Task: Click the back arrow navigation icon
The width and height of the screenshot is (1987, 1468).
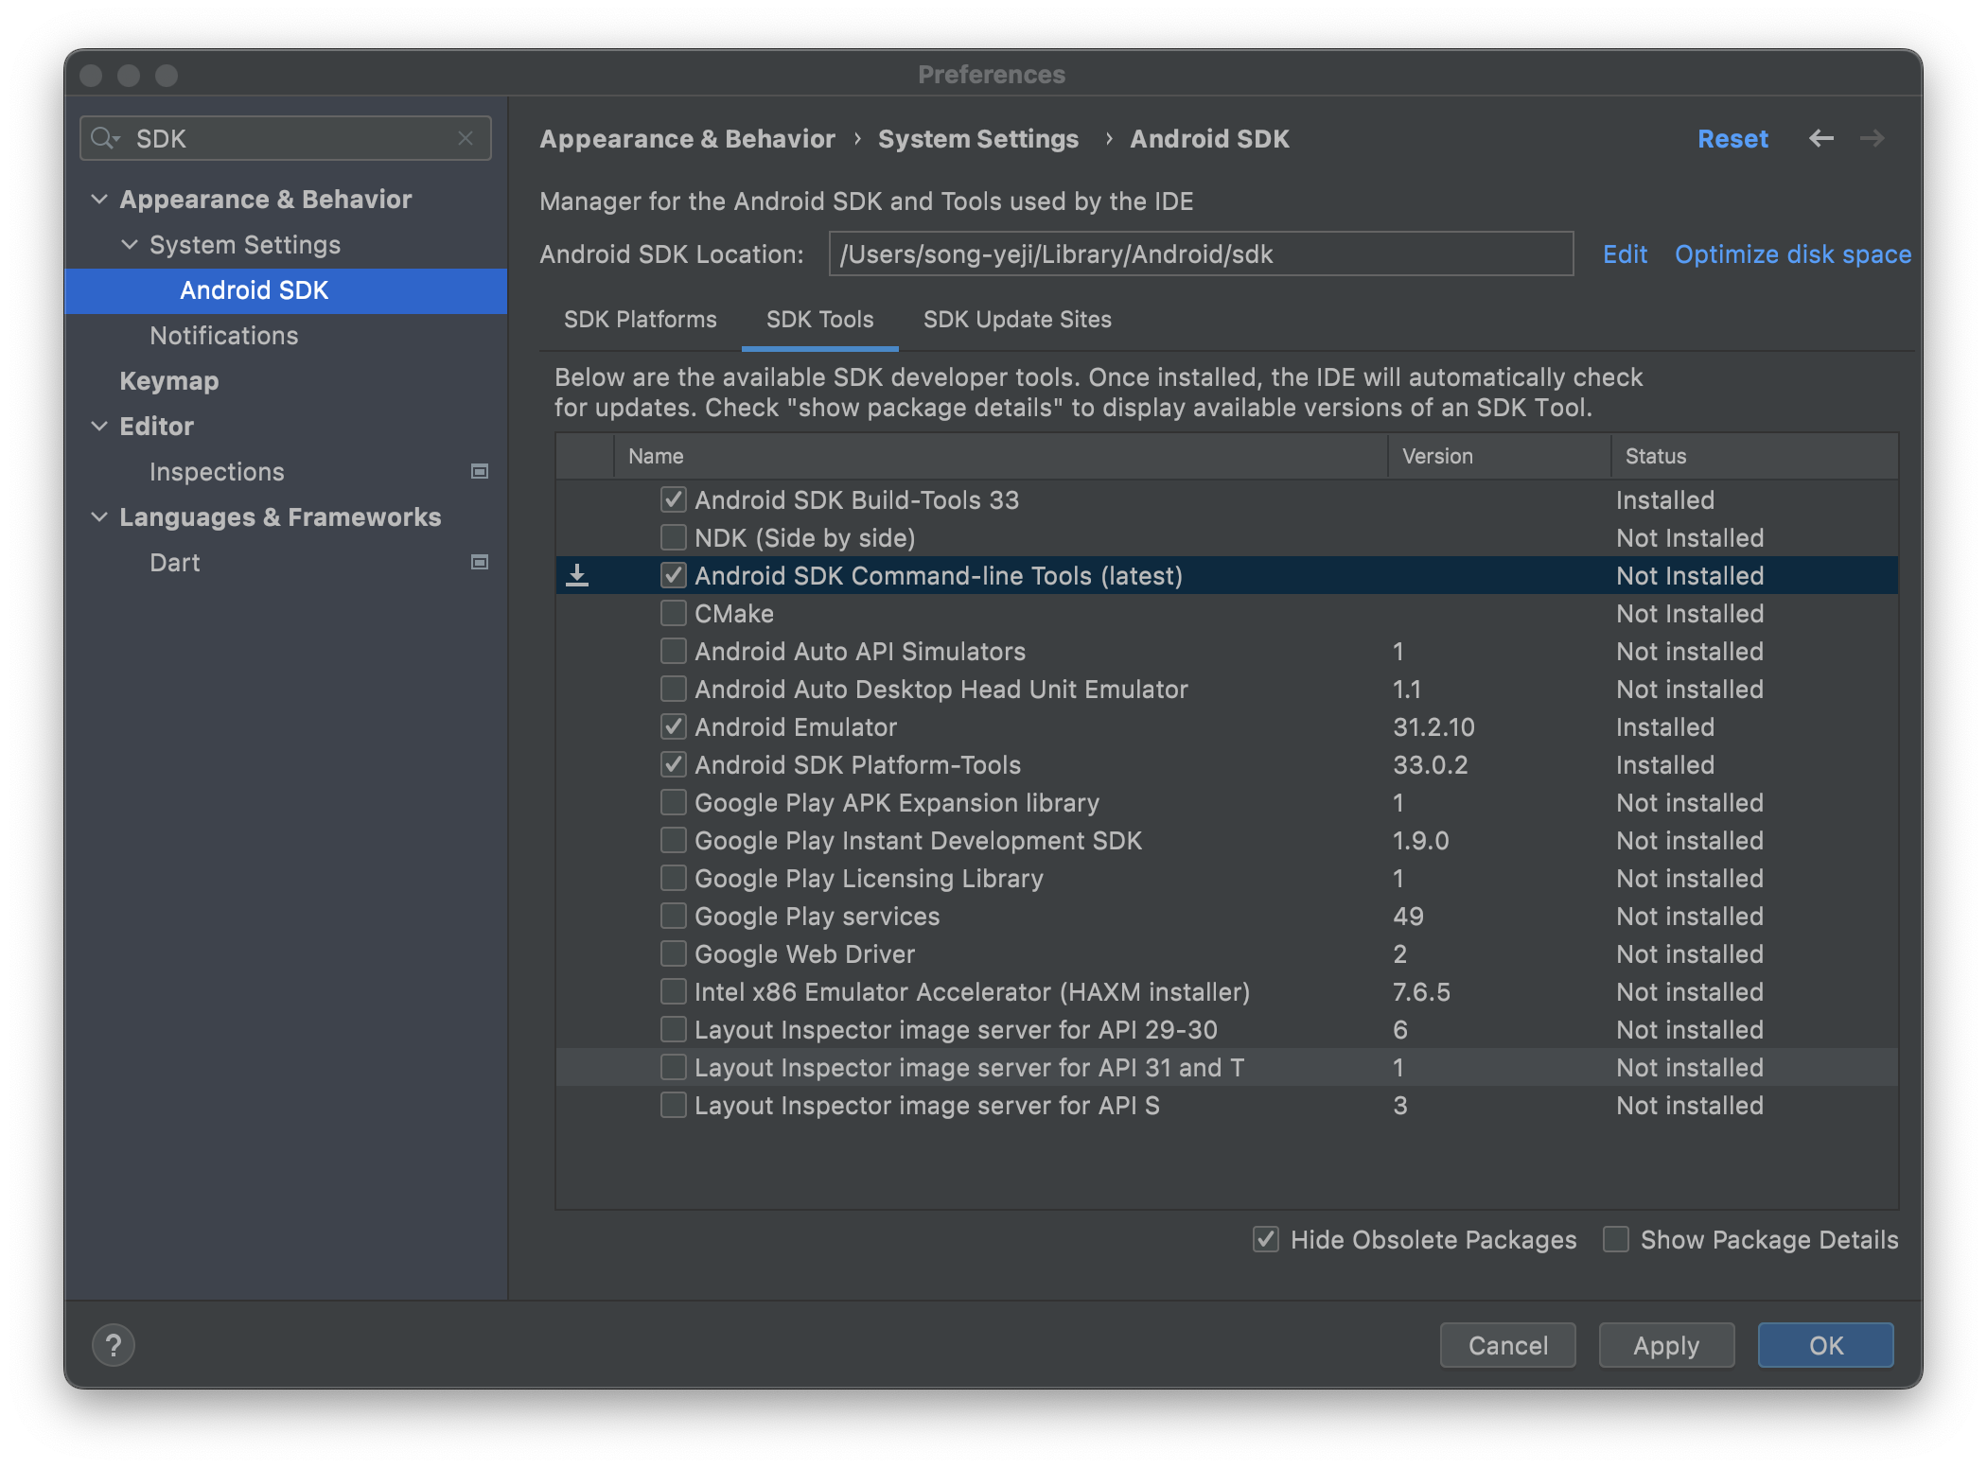Action: tap(1820, 138)
